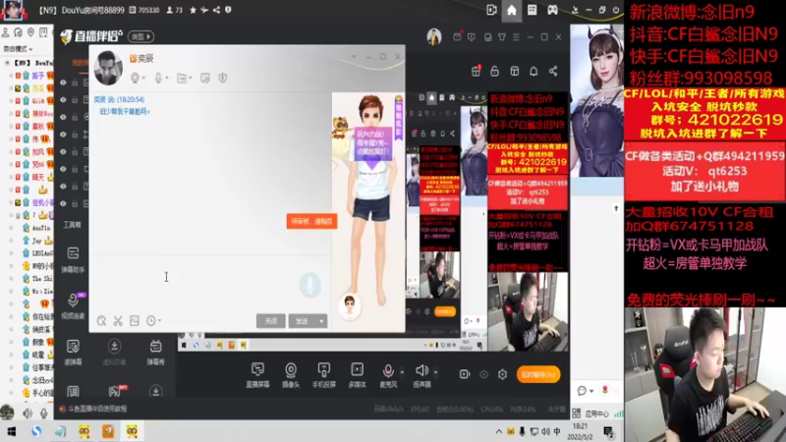This screenshot has width=786, height=442.
Task: Click the 斗鱼直播伴侣使用教程 tutorial link
Action: tap(97, 409)
